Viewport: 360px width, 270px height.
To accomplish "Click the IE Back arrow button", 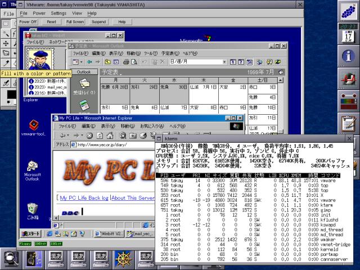I will [64, 136].
